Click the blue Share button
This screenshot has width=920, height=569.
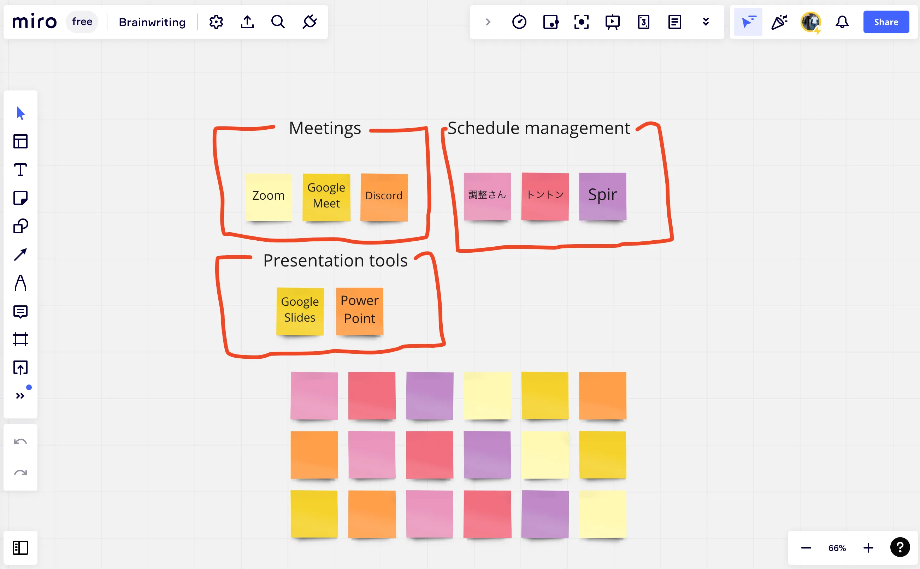(x=886, y=22)
